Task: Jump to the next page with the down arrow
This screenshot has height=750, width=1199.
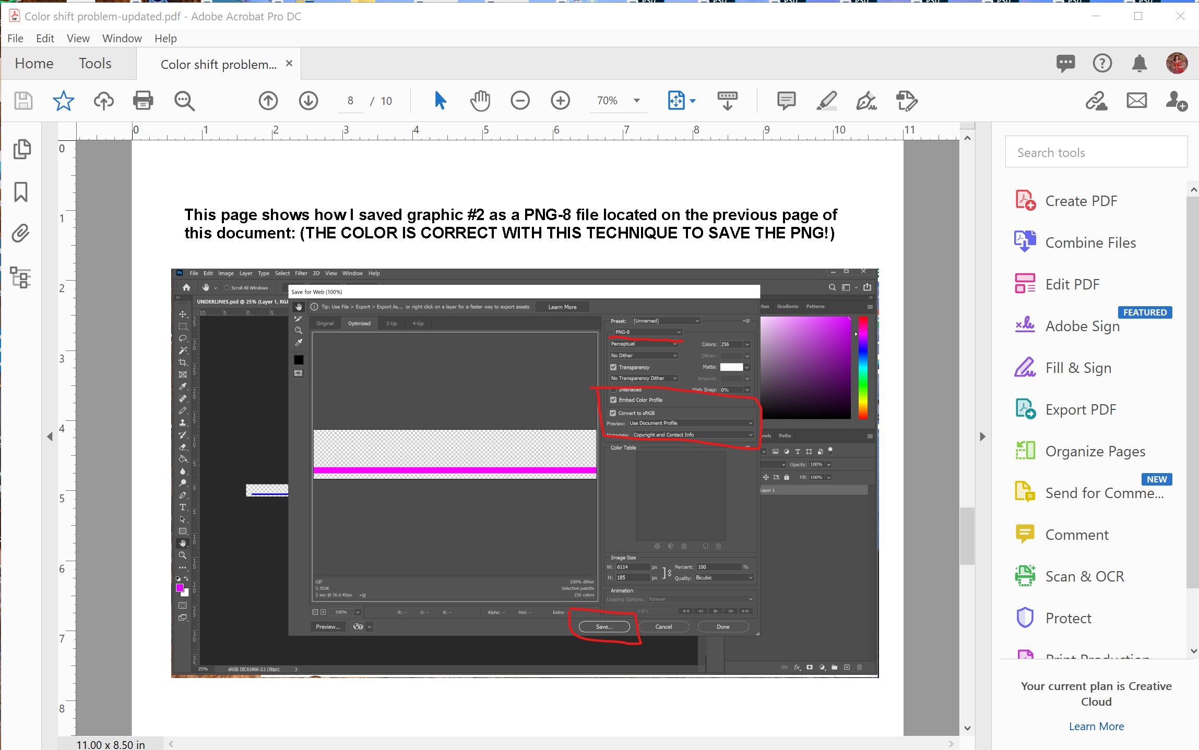Action: click(308, 101)
